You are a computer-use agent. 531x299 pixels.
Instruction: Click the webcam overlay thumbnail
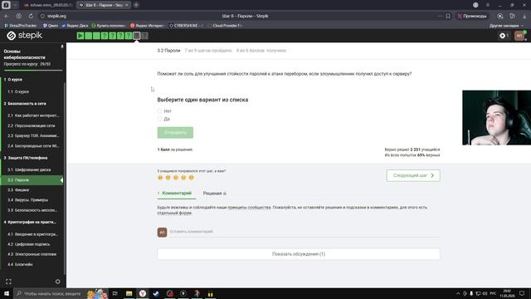[496, 118]
